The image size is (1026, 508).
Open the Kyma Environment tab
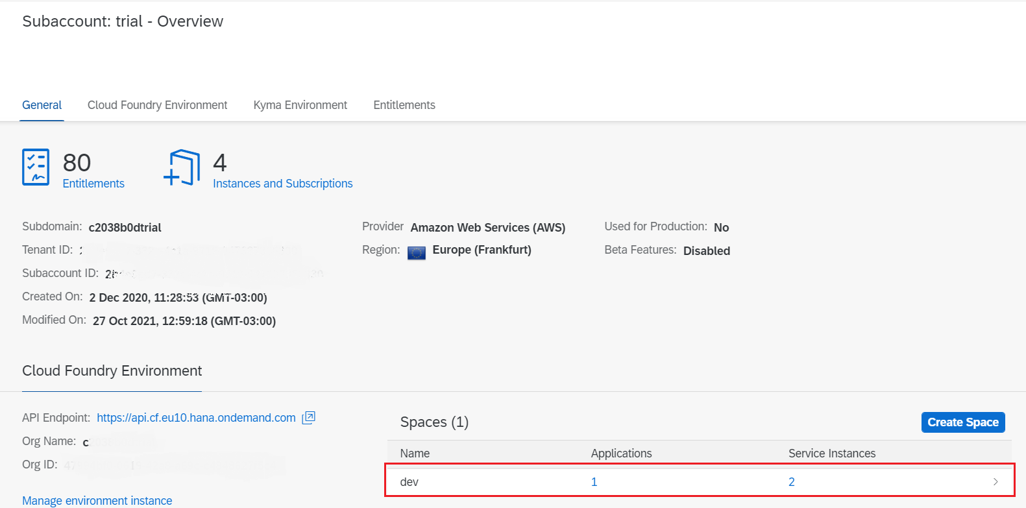pos(300,105)
